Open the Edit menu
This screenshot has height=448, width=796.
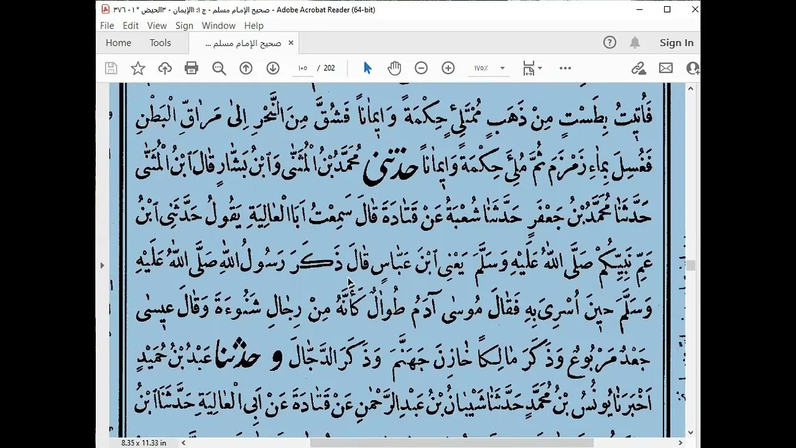click(131, 26)
